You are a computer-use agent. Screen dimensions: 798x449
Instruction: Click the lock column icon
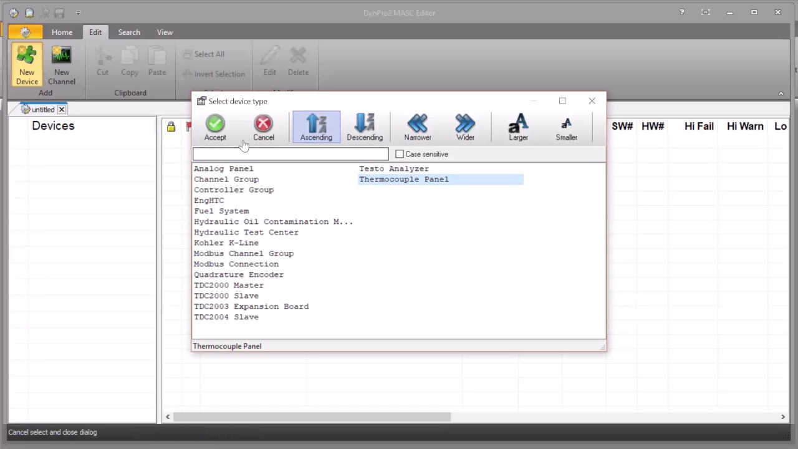pos(171,127)
